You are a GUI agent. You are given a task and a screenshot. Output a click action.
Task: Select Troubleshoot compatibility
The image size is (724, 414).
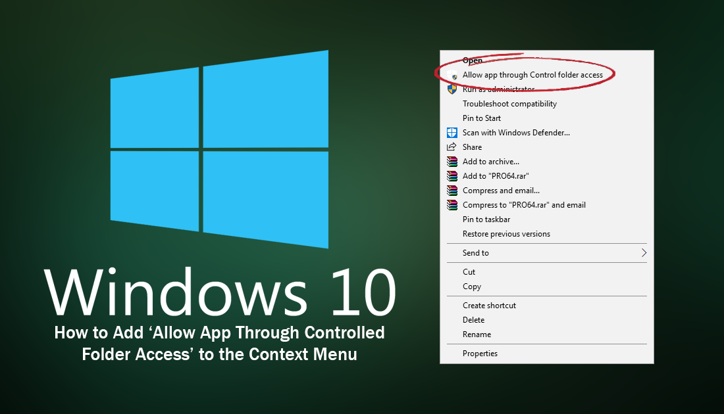(547, 104)
